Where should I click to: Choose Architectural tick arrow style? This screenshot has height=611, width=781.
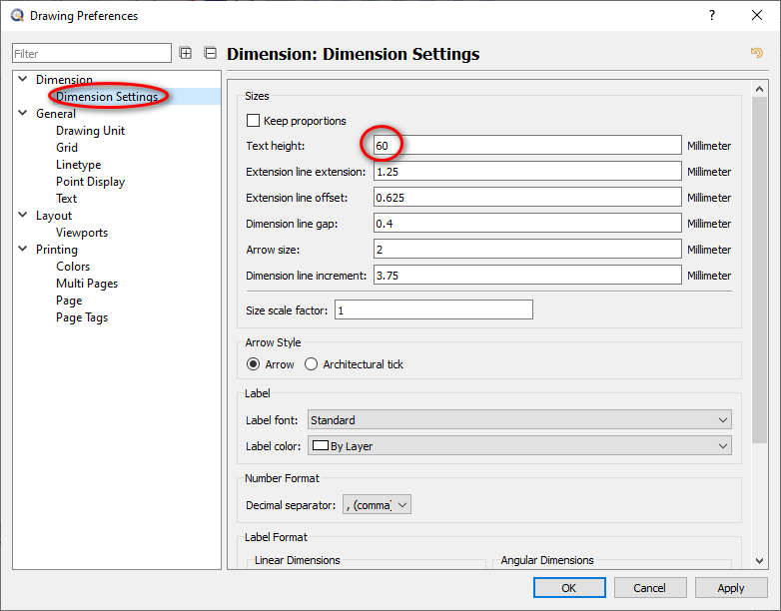[x=312, y=364]
